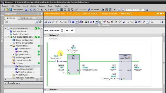Click the Print icon in main toolbar
Viewport: 166px width, 93px height.
(26, 10)
